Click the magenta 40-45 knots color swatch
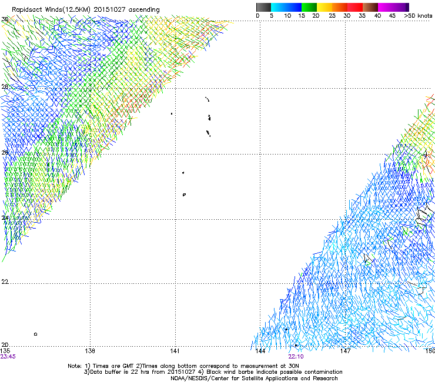The image size is (435, 382). [x=386, y=7]
